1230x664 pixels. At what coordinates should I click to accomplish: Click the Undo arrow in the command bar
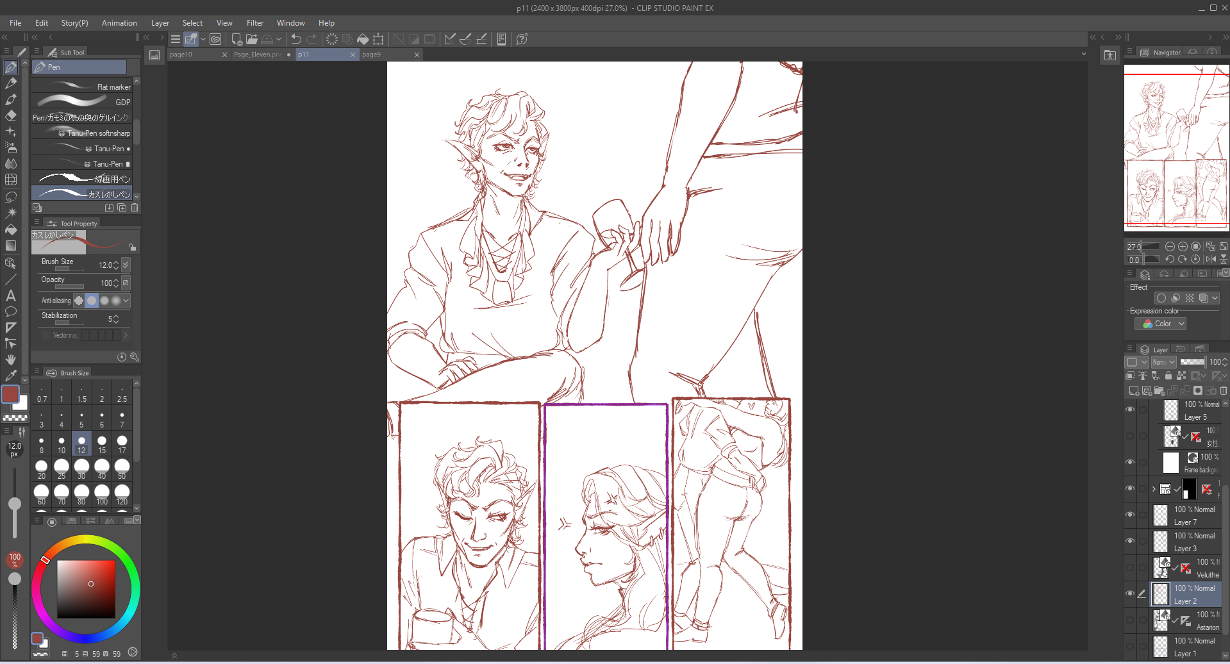point(296,39)
